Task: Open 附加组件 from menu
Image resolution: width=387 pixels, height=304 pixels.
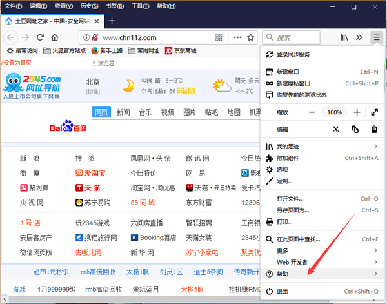Action: click(x=322, y=158)
